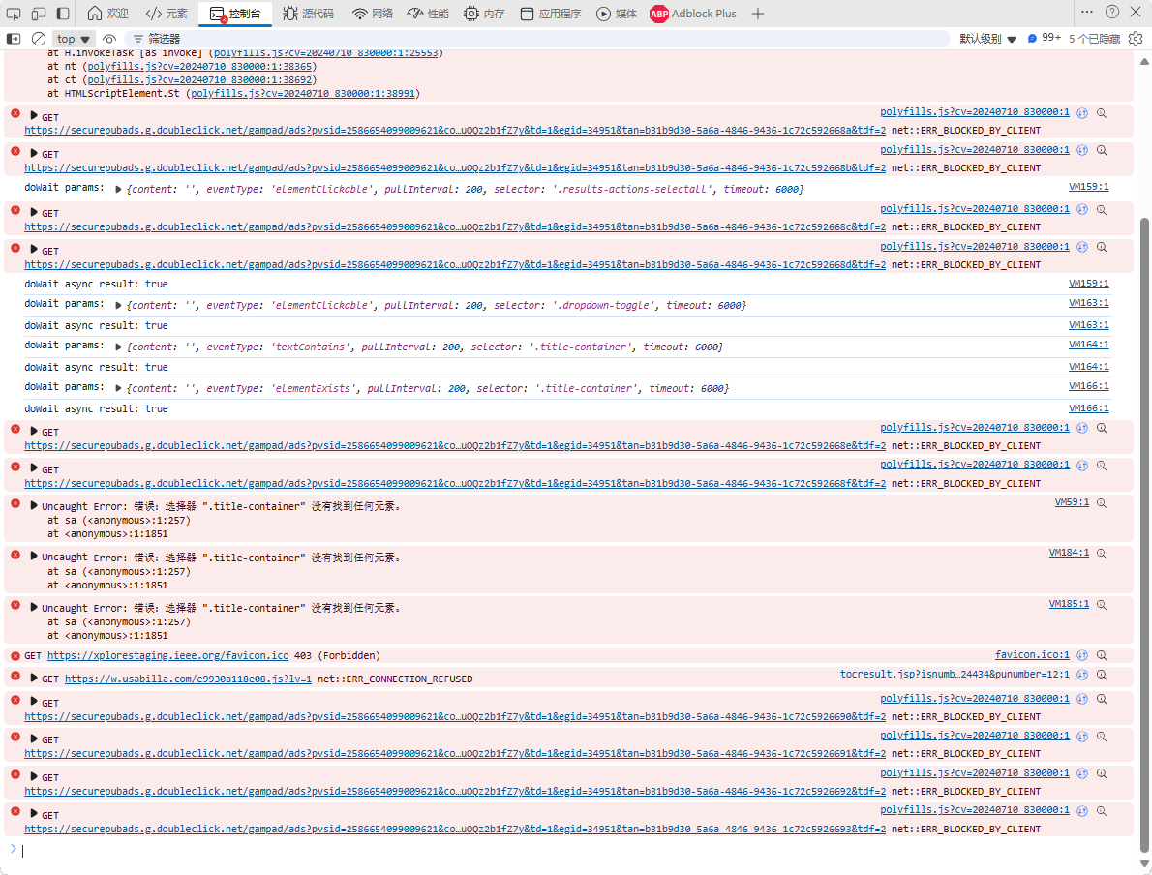Click the magnifier icon on VM184:1 error
The height and width of the screenshot is (875, 1152).
point(1102,554)
